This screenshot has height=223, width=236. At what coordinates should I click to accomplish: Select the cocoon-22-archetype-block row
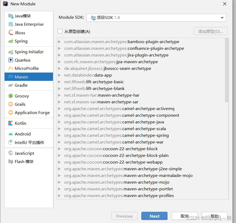(x=141, y=149)
